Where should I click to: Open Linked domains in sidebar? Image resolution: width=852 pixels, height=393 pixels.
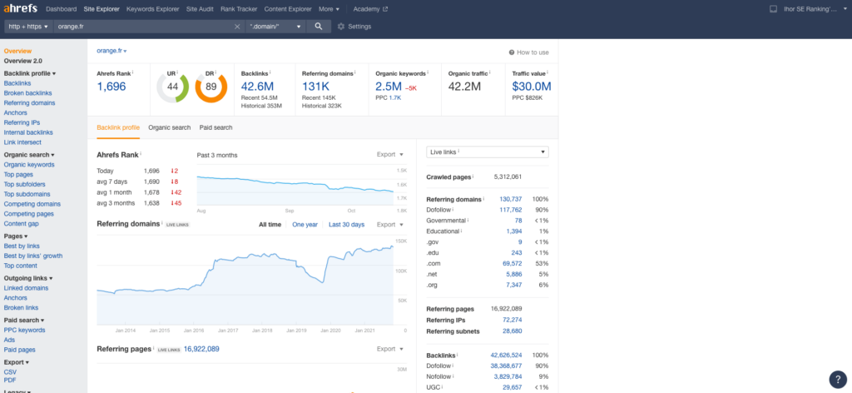click(26, 288)
